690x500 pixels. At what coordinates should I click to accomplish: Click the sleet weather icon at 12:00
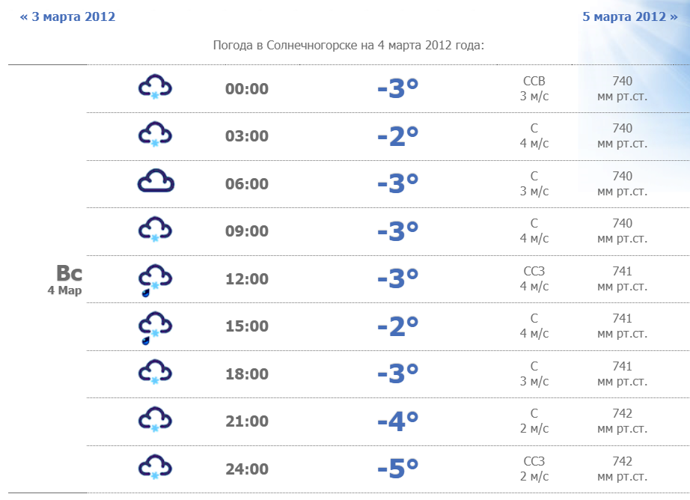pyautogui.click(x=155, y=279)
